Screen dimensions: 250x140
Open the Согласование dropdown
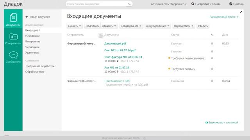click(x=131, y=26)
